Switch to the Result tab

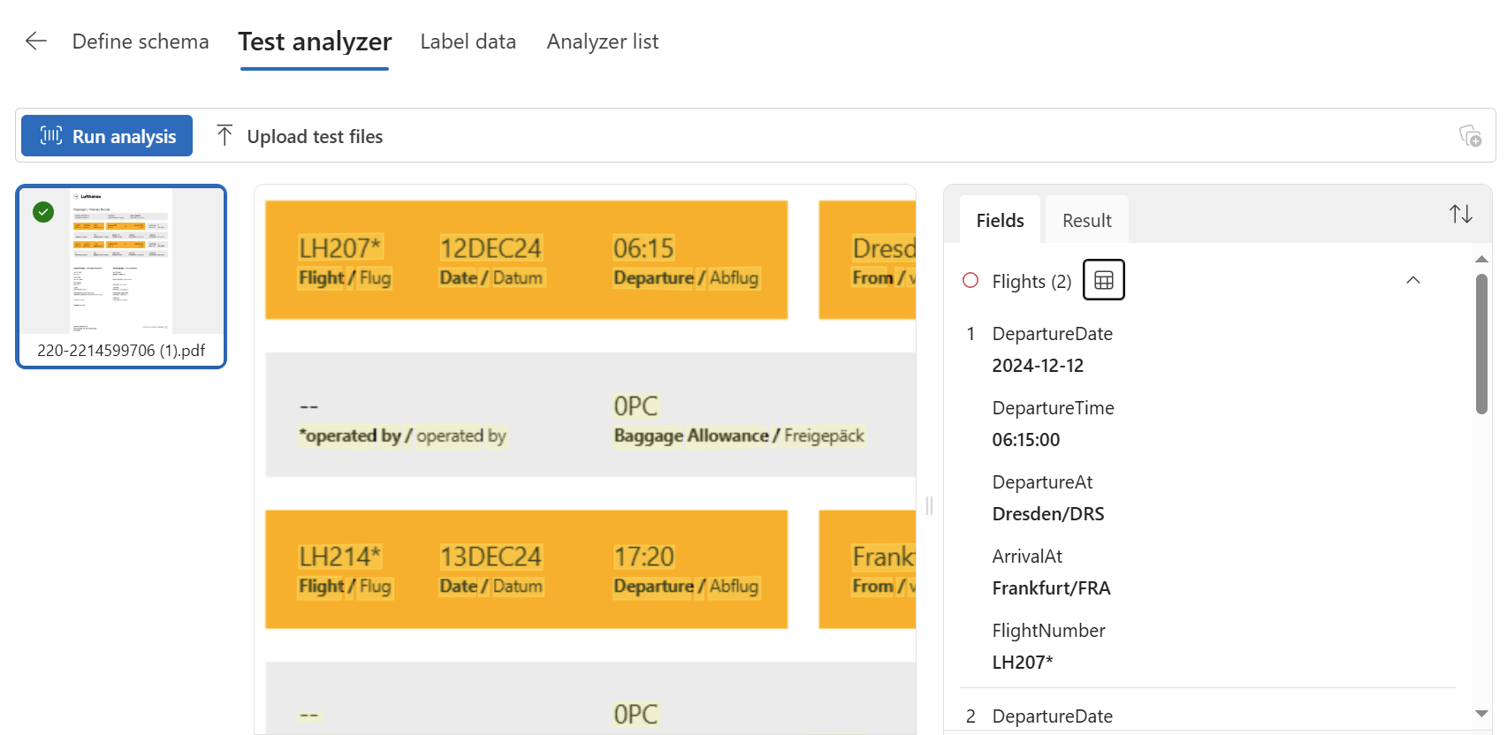[1086, 220]
